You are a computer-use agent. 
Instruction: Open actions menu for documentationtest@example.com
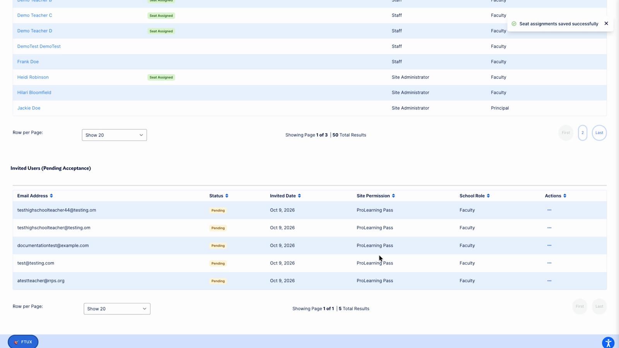tap(549, 246)
